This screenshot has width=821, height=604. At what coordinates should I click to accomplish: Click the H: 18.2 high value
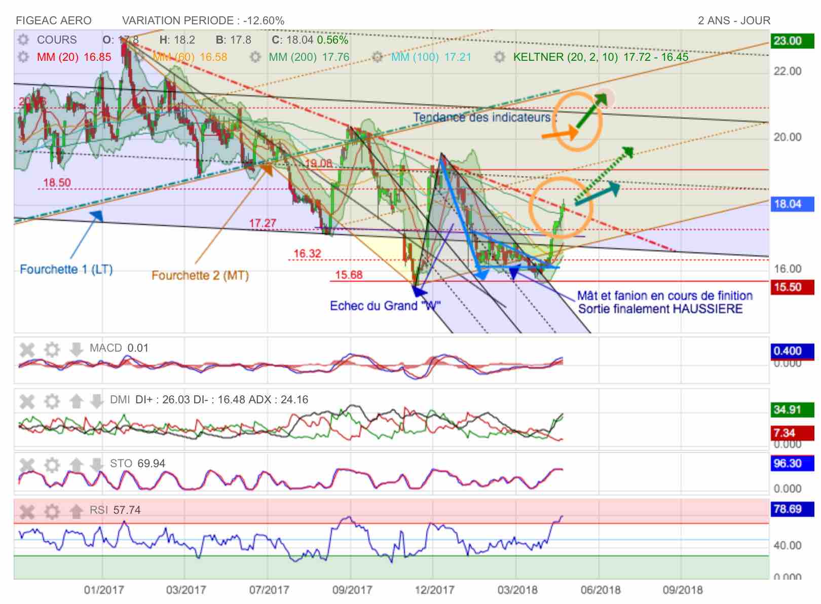pos(177,40)
